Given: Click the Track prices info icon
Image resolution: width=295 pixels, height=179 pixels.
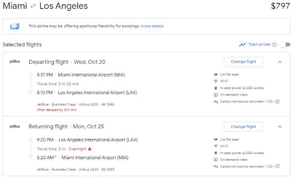Looking at the screenshot, I should pos(275,45).
